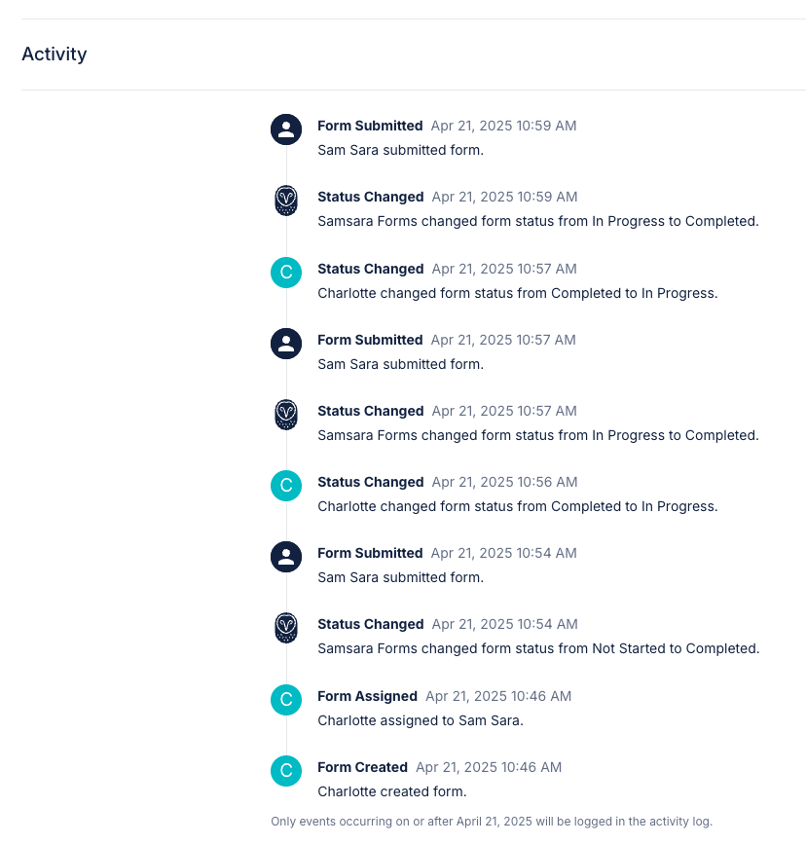Select Charlotte's avatar next to Status Changed

pos(285,273)
